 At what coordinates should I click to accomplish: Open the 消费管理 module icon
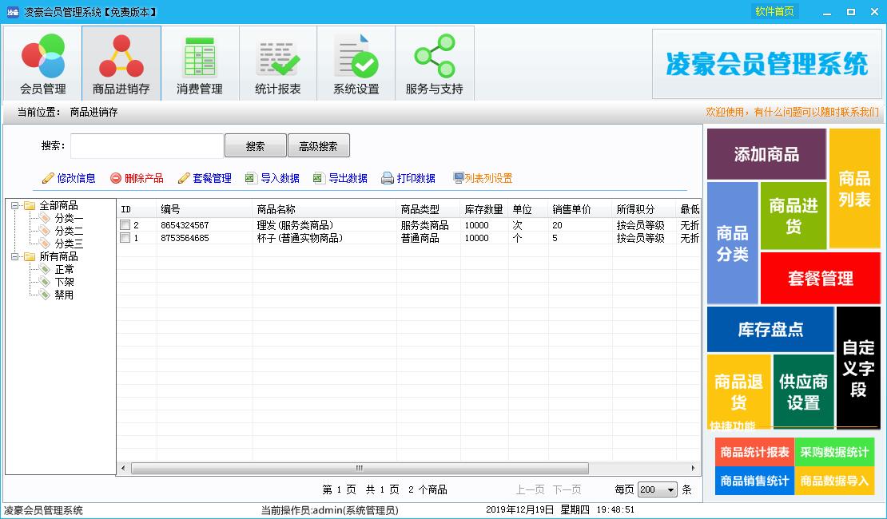click(x=200, y=57)
